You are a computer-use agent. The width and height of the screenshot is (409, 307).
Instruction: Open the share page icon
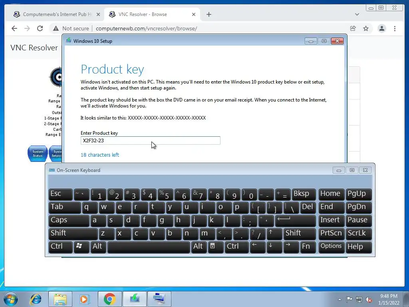coord(353,28)
